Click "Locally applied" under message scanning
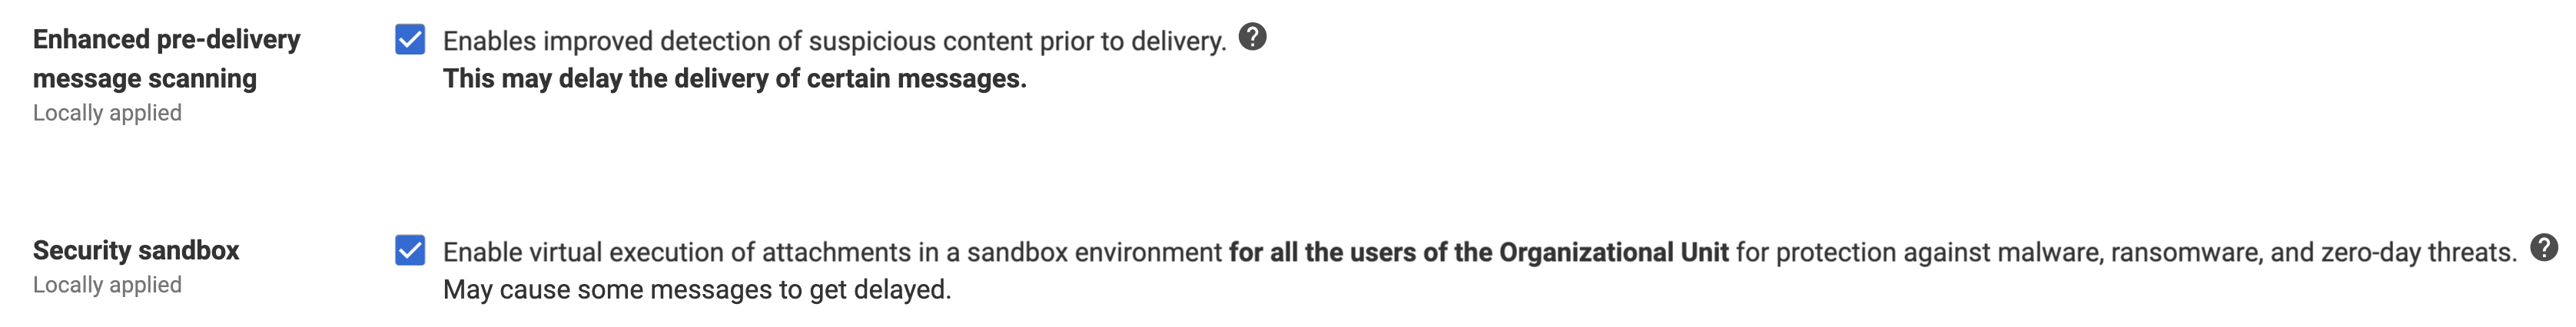The width and height of the screenshot is (2576, 327). [107, 113]
